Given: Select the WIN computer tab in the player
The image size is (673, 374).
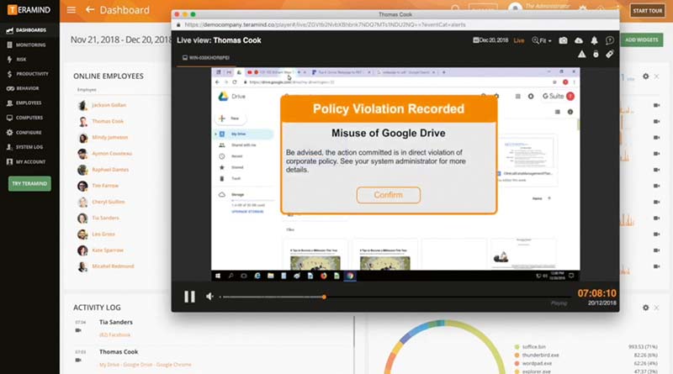Looking at the screenshot, I should click(x=206, y=57).
